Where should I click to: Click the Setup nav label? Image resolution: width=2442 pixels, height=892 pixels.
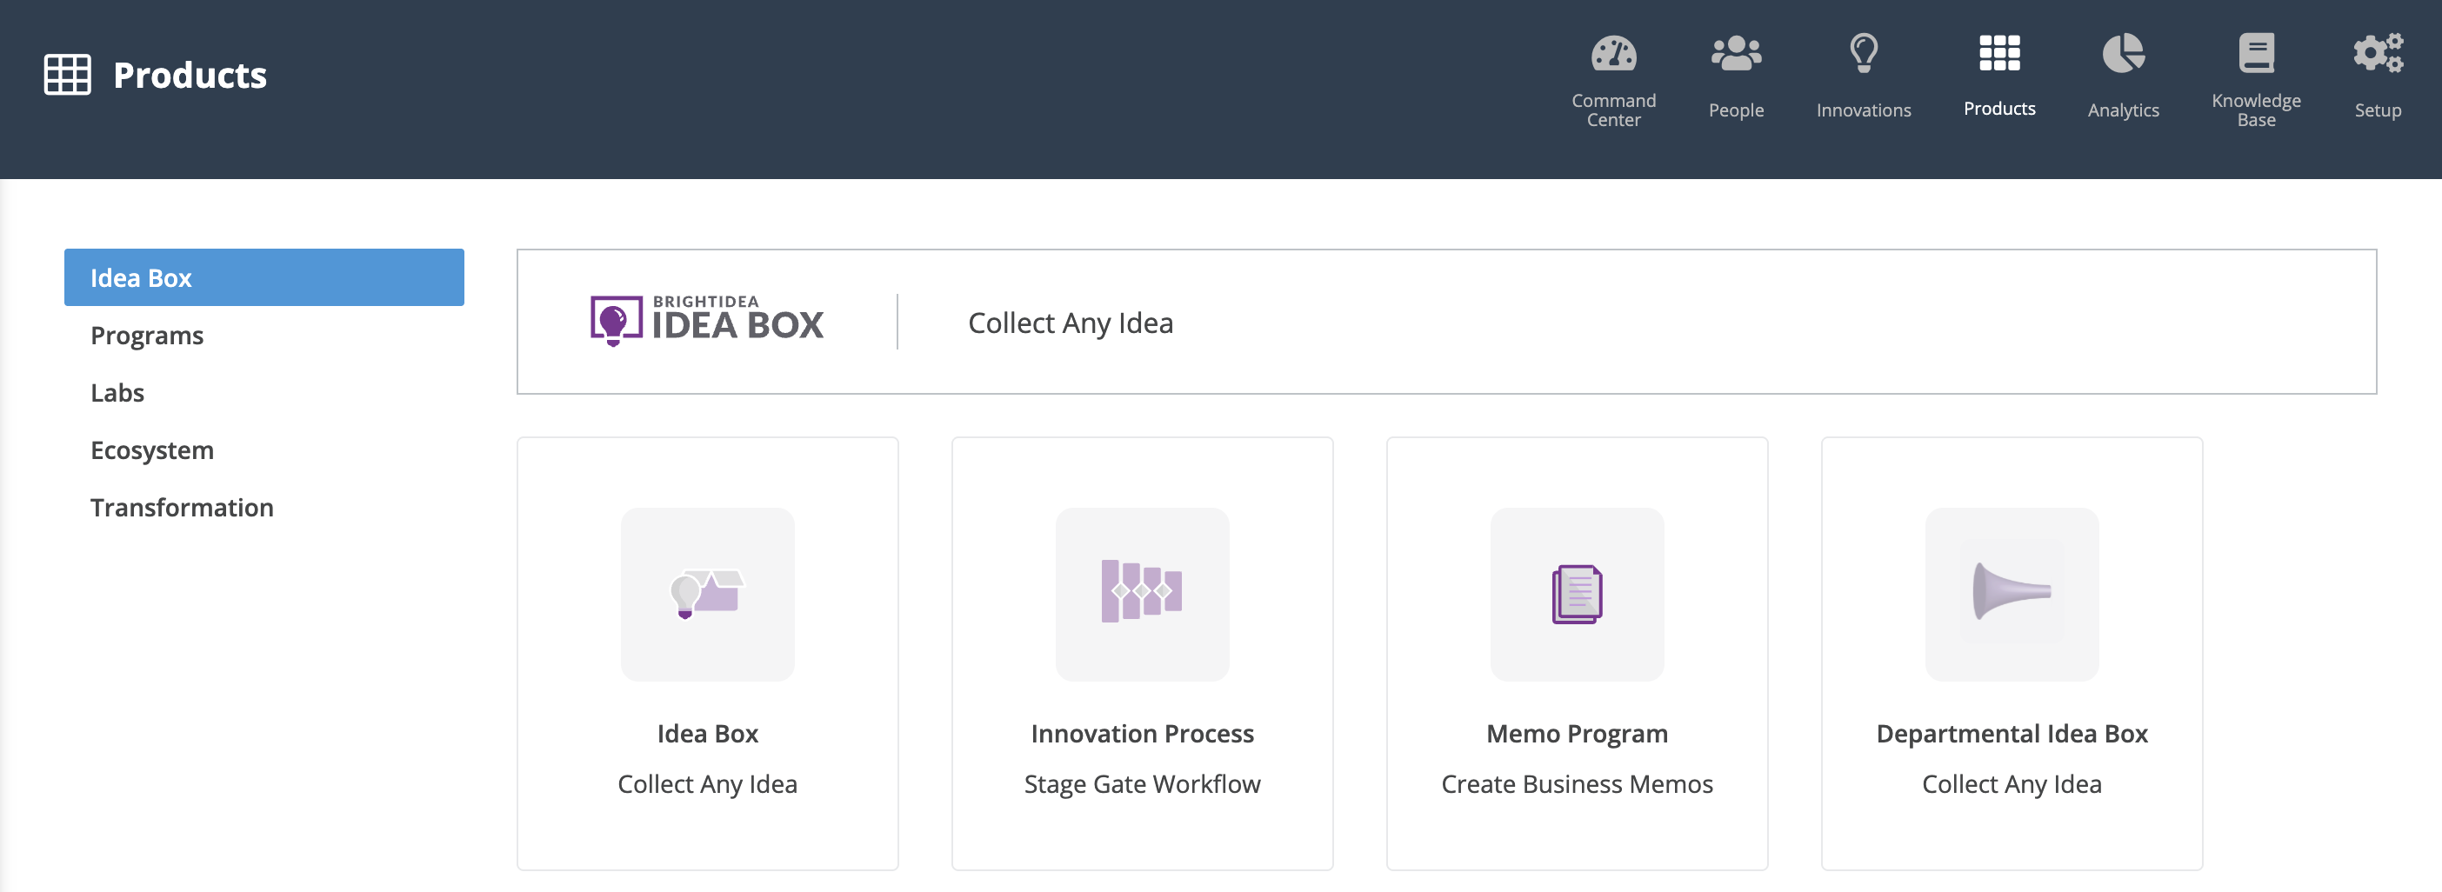coord(2378,110)
